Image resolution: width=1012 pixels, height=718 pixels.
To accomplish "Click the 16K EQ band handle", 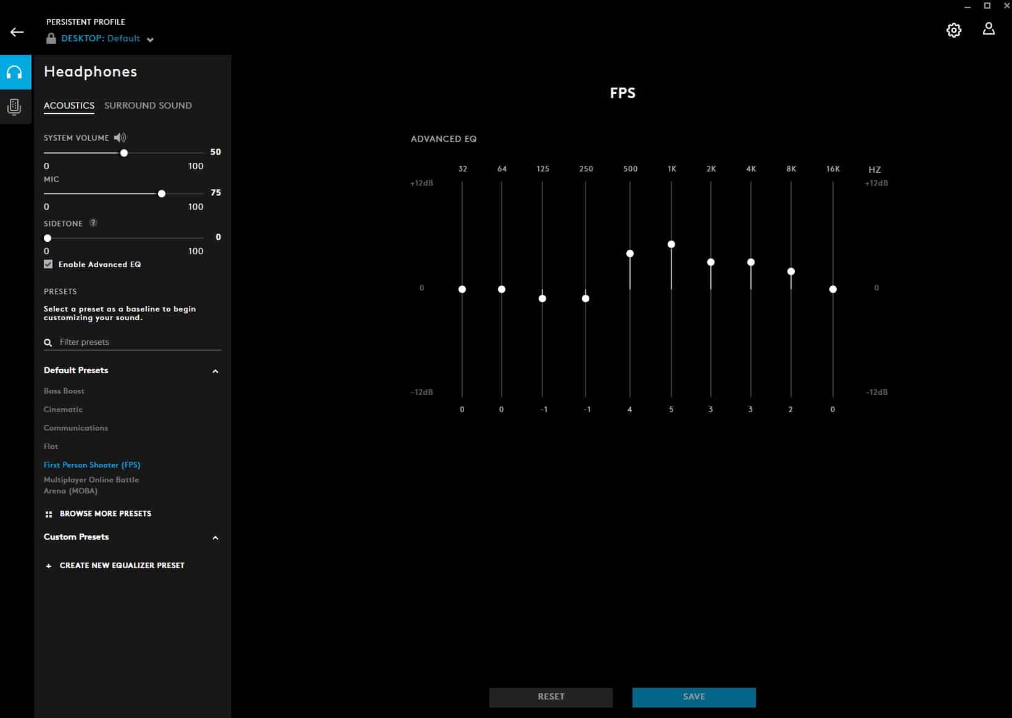I will pyautogui.click(x=833, y=289).
